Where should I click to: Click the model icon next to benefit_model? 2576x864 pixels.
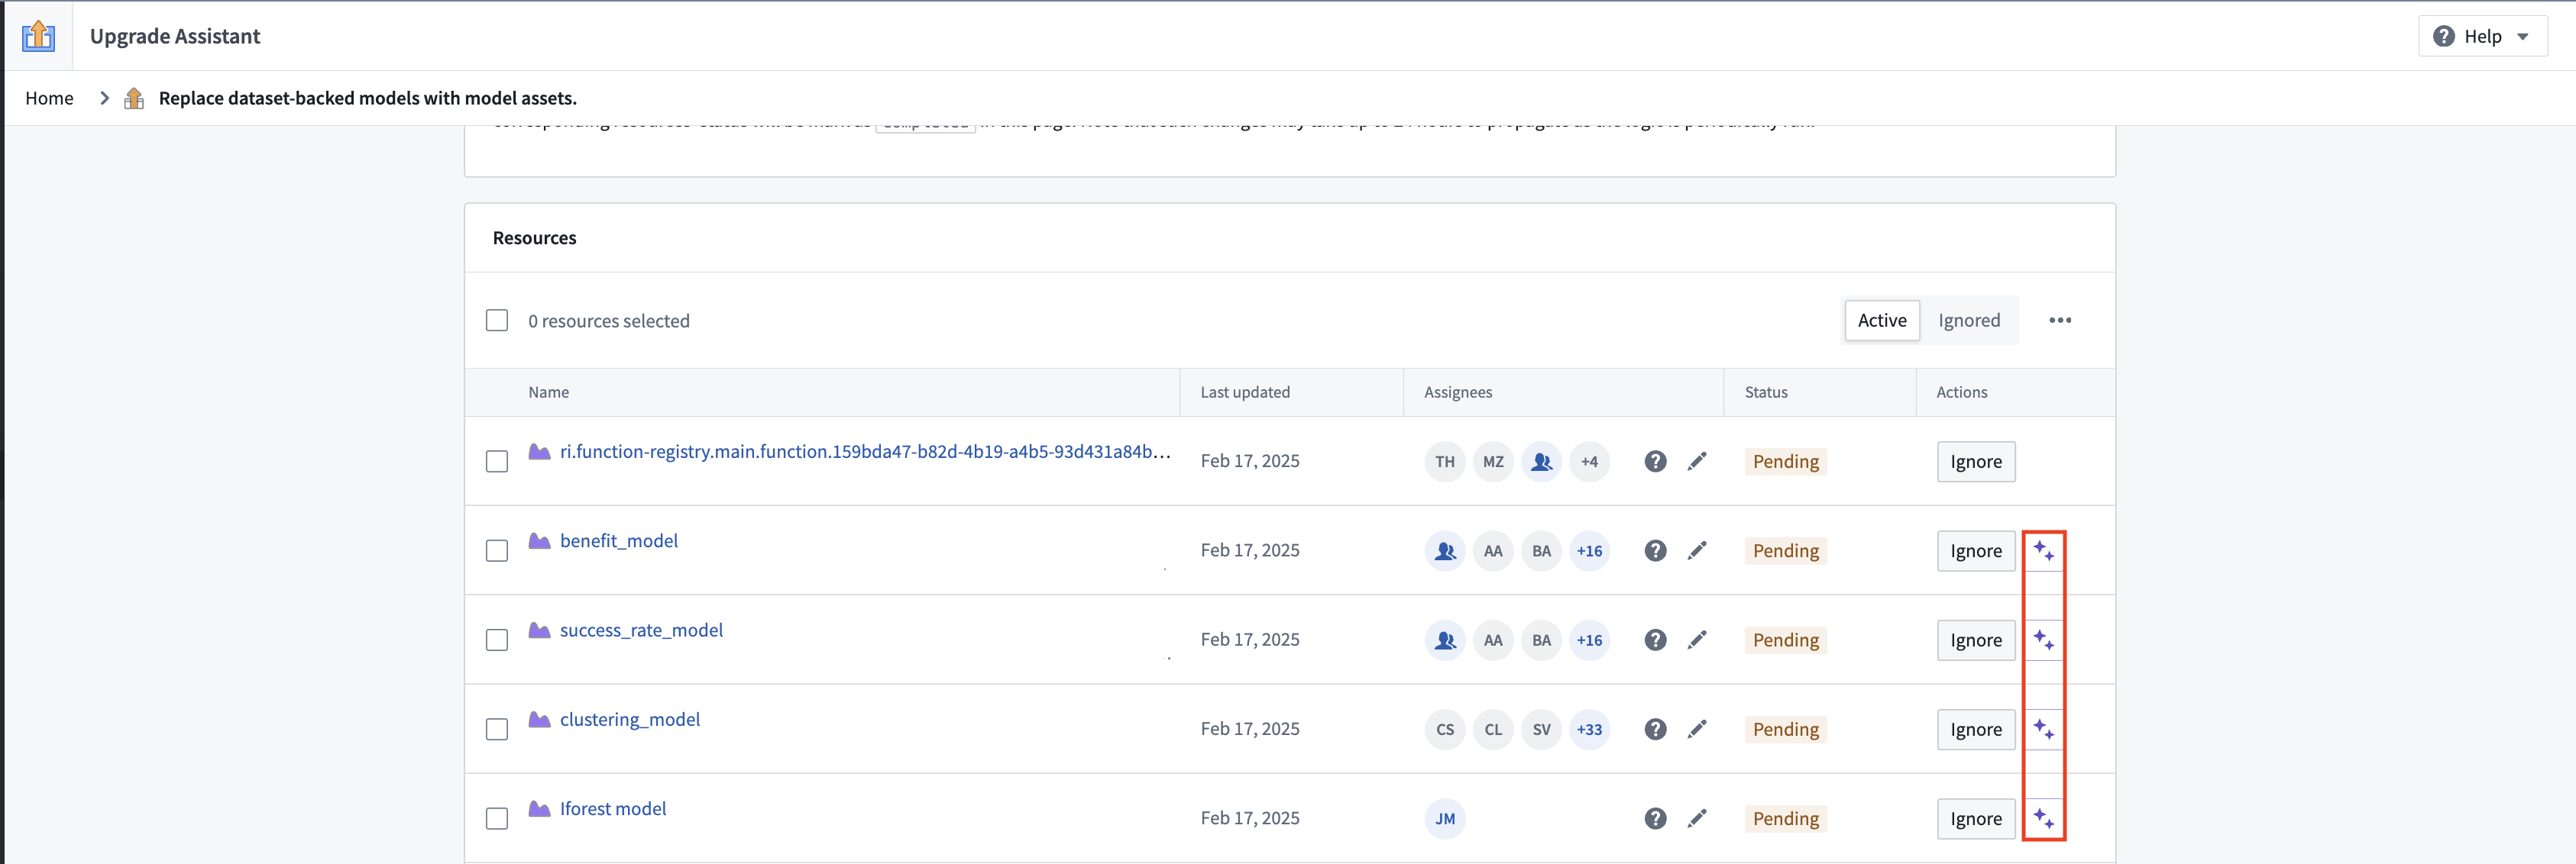pos(539,540)
